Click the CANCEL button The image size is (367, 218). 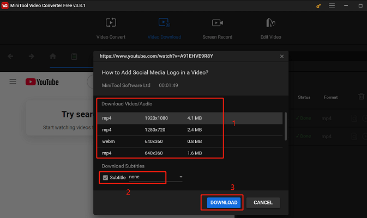263,203
